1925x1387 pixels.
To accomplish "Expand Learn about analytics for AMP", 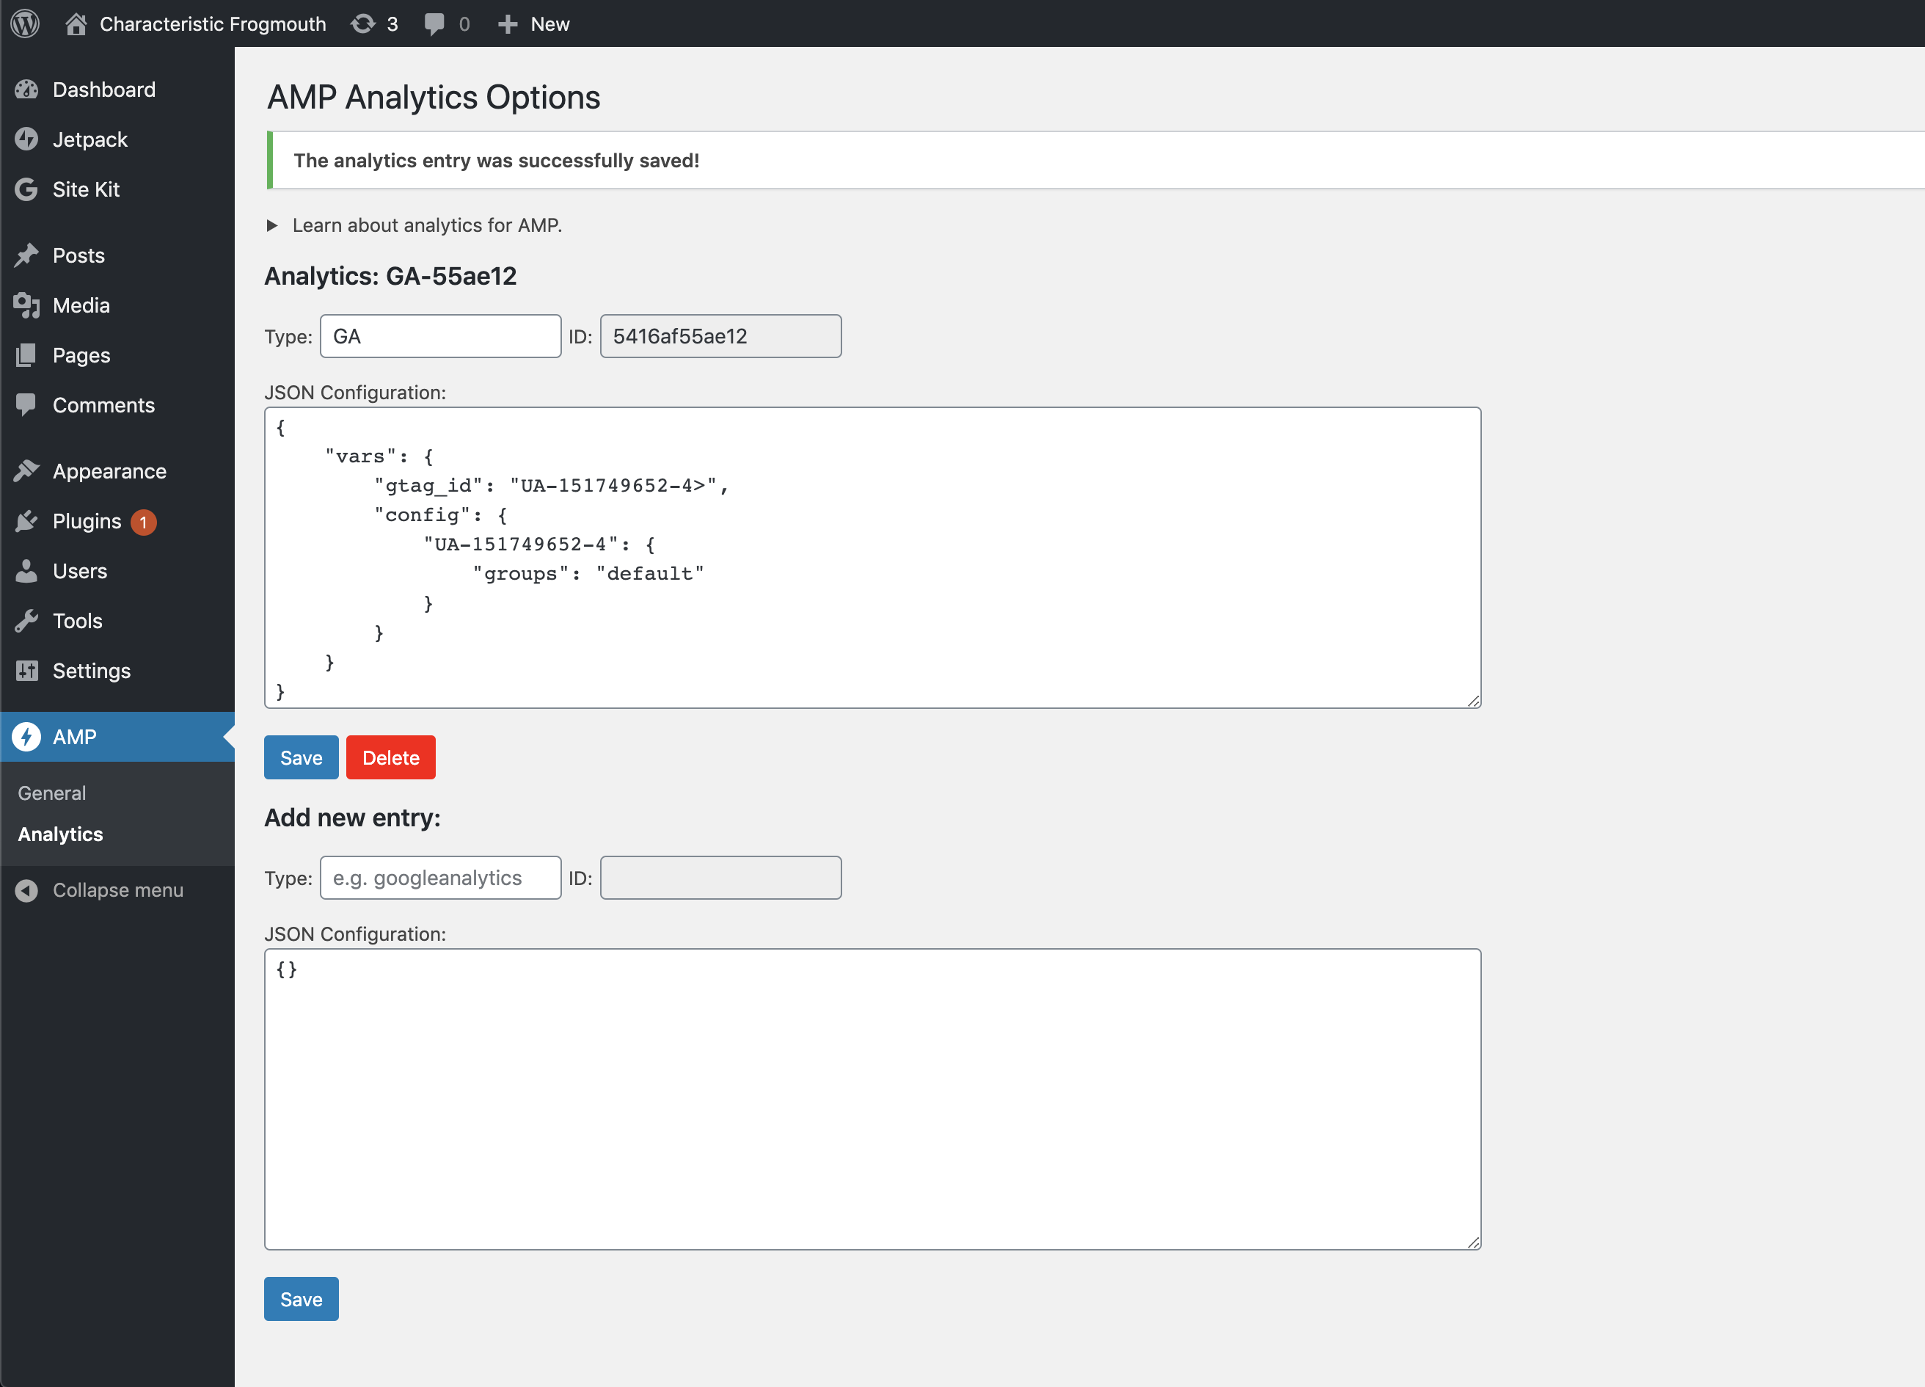I will tap(414, 225).
